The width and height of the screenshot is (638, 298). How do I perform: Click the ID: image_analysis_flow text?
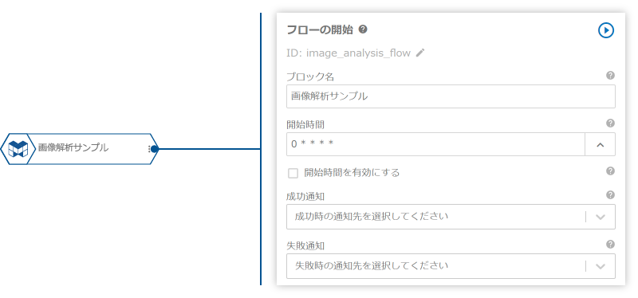point(349,53)
